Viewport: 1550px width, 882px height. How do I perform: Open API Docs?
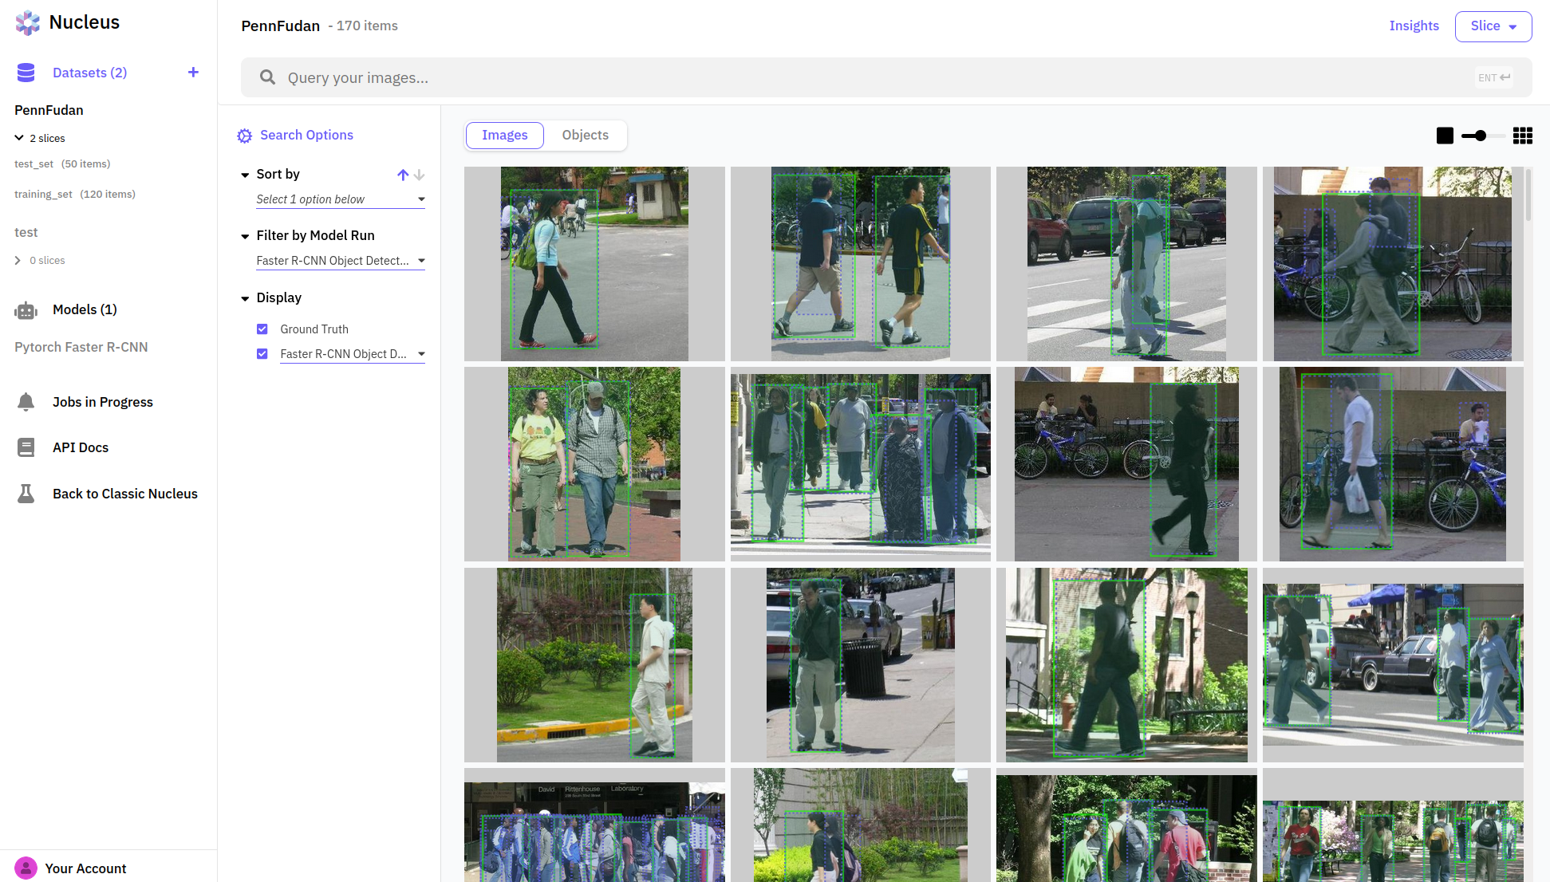point(81,447)
